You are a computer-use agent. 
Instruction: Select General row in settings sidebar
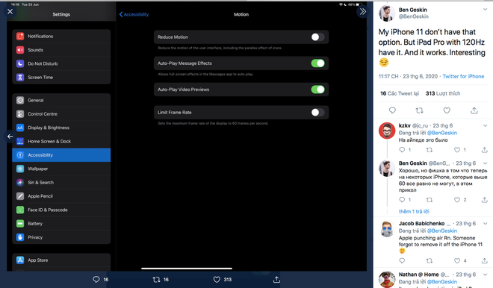61,100
